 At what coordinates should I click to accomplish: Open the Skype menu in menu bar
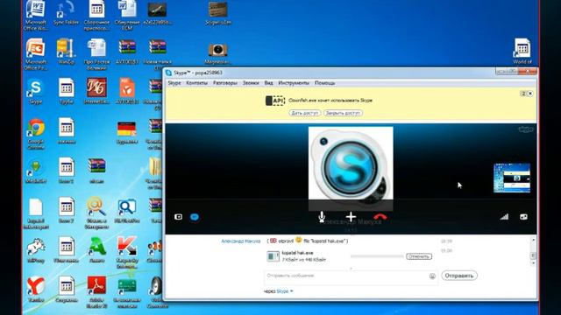[174, 83]
